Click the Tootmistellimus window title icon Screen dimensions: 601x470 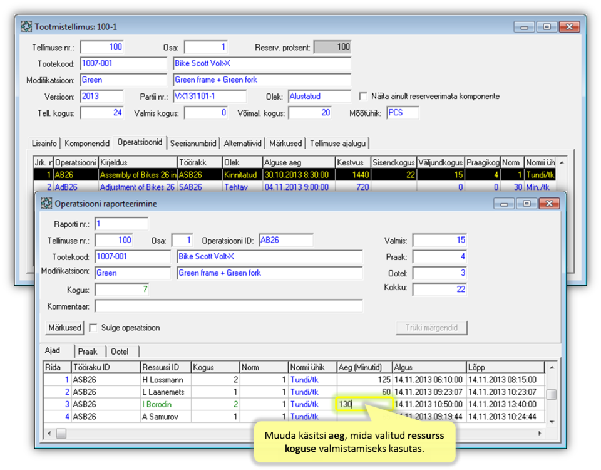coord(26,26)
